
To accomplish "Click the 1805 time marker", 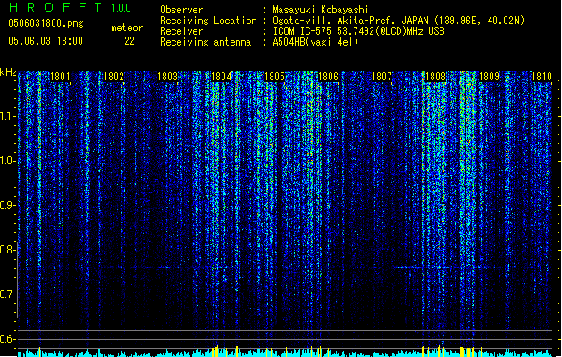I will (274, 77).
